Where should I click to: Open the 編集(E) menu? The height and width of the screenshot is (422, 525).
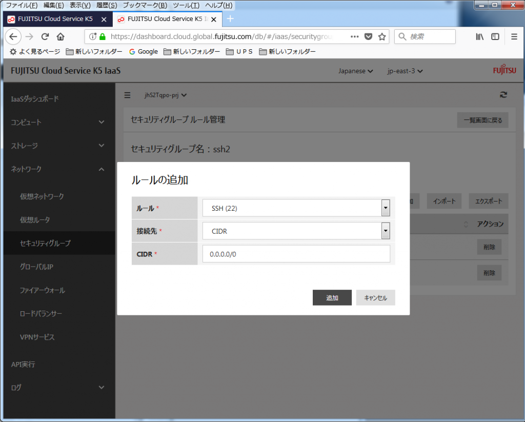[53, 5]
